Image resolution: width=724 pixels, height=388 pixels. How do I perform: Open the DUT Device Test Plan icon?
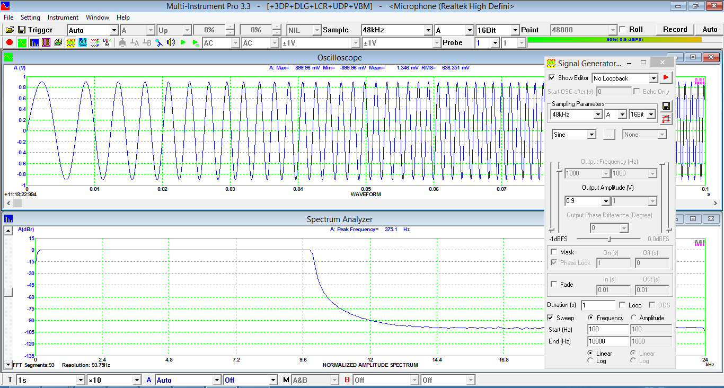click(x=83, y=42)
